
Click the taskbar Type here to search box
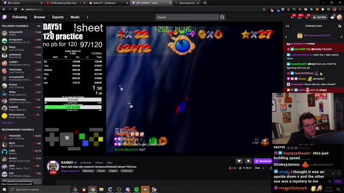point(39,189)
